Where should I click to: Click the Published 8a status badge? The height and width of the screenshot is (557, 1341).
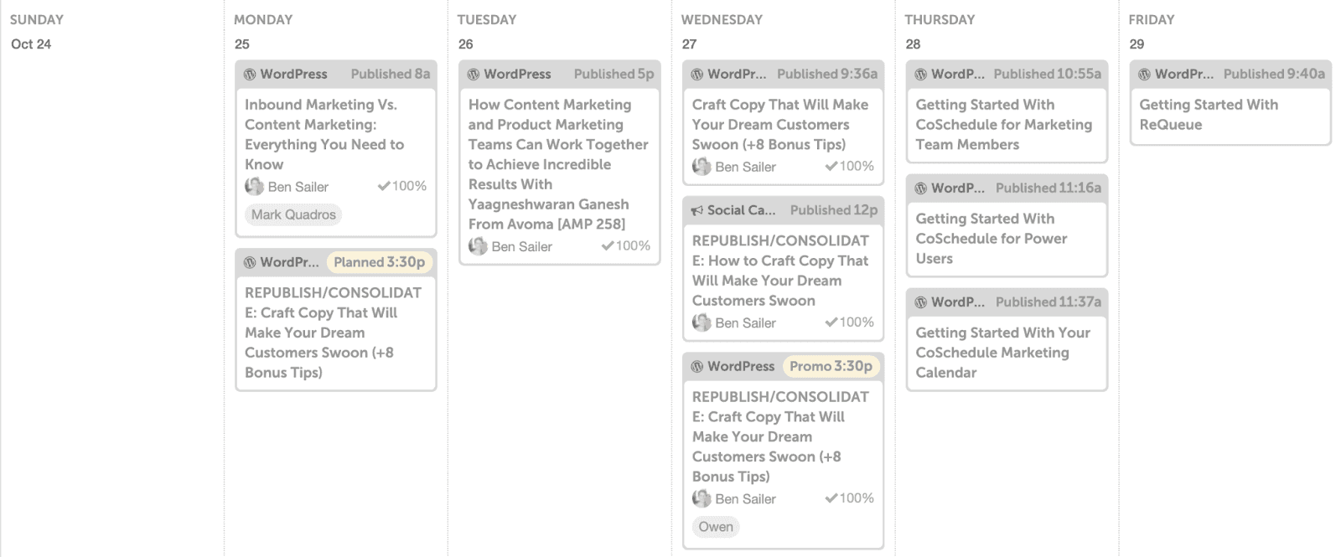coord(391,74)
